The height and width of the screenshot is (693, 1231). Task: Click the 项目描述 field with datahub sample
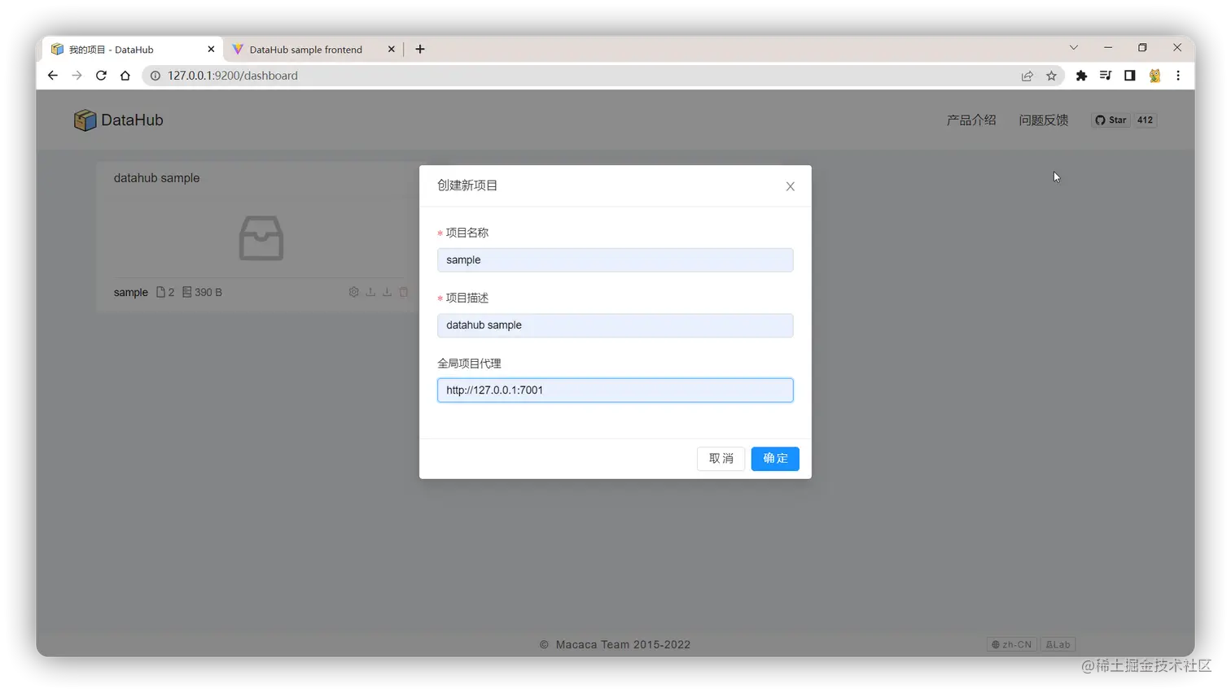615,325
